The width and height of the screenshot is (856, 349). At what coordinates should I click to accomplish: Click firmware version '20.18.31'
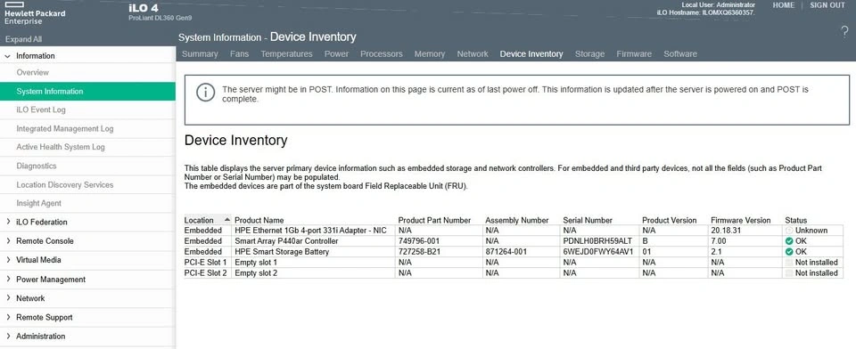click(x=726, y=231)
